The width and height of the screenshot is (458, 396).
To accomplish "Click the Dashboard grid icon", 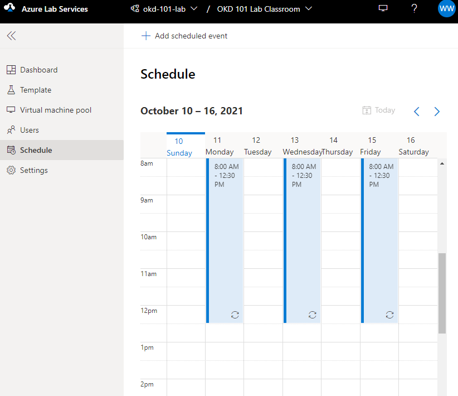I will pyautogui.click(x=11, y=70).
